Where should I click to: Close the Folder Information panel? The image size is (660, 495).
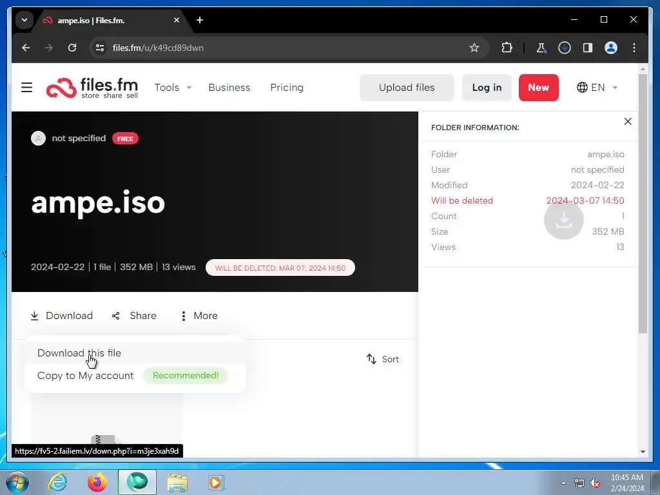(x=628, y=122)
